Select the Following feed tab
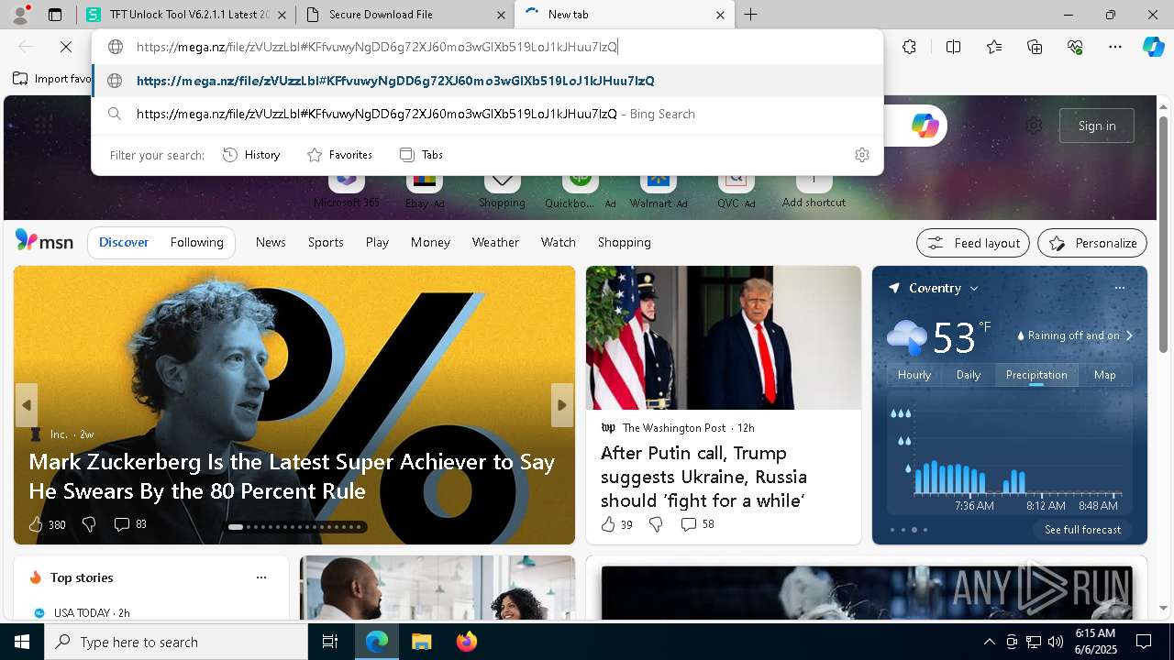Screen dimensions: 1174x660 click(x=196, y=242)
